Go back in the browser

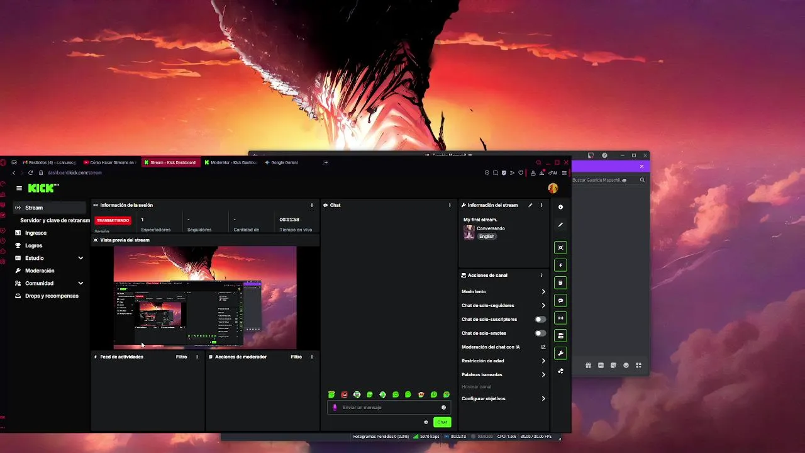(13, 172)
